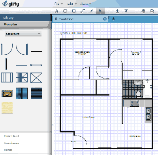The width and height of the screenshot is (158, 155).
Task: Select the Pointer tool
Action: pos(100,11)
